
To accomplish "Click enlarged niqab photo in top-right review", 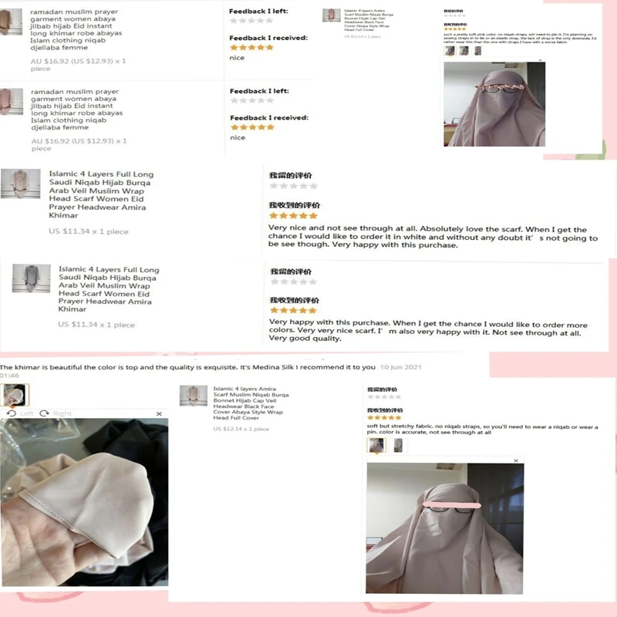I will pos(494,104).
